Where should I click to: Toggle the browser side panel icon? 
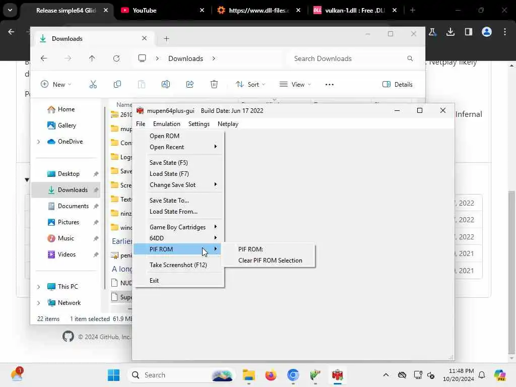(469, 32)
